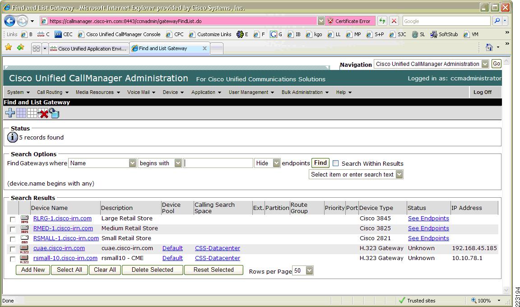Click the gateway search text field
This screenshot has width=520, height=307.
pos(218,163)
